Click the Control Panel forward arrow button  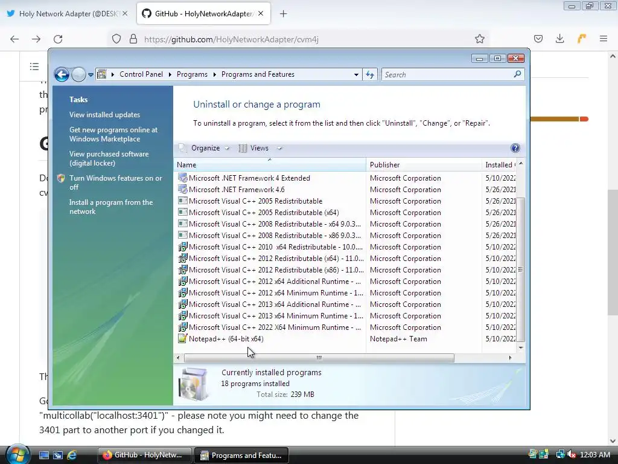[x=78, y=74]
